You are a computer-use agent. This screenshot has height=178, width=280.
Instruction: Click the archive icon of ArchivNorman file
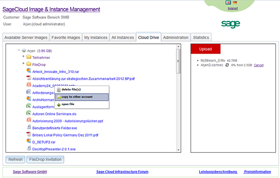point(29,99)
